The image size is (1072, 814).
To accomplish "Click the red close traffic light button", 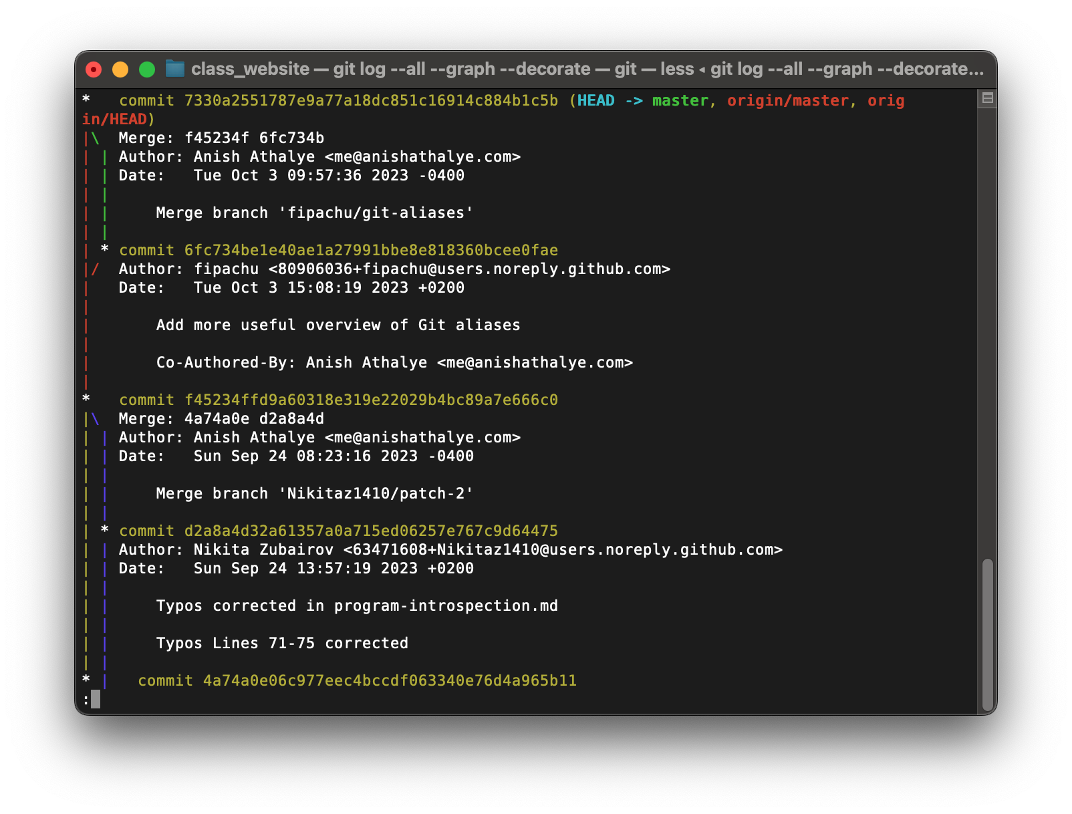I will click(93, 69).
